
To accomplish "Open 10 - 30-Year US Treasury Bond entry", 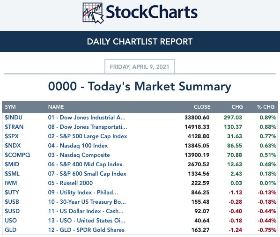I will (87, 202).
